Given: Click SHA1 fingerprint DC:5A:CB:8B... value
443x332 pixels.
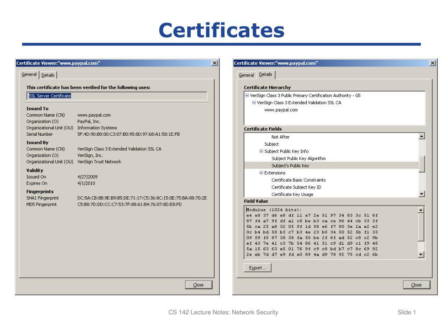Looking at the screenshot, I should click(142, 198).
